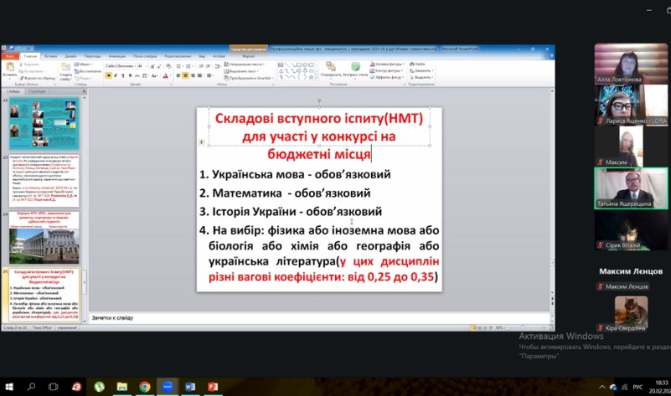Switch to the Transitions (Переходы) ribbon tab
671x396 pixels.
[x=92, y=56]
